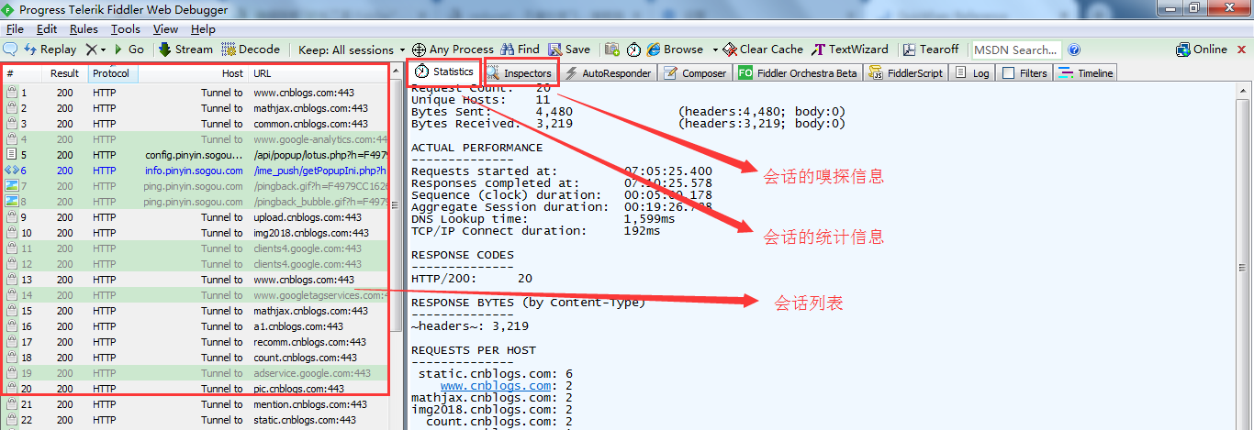Viewport: 1254px width, 430px height.
Task: Open Fiddler Orchestra Beta tab
Action: tap(798, 73)
